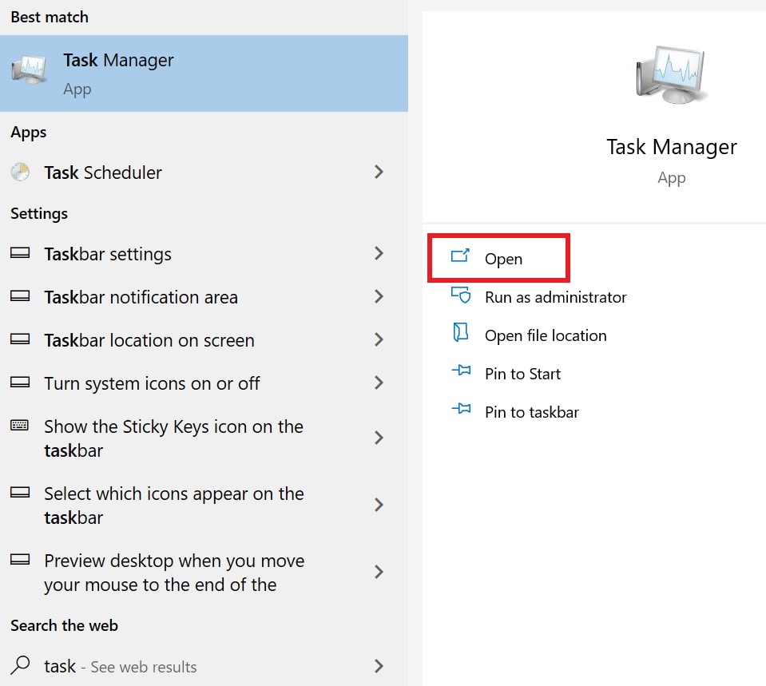Click the Pin to Start pin icon
The height and width of the screenshot is (686, 766).
461,370
